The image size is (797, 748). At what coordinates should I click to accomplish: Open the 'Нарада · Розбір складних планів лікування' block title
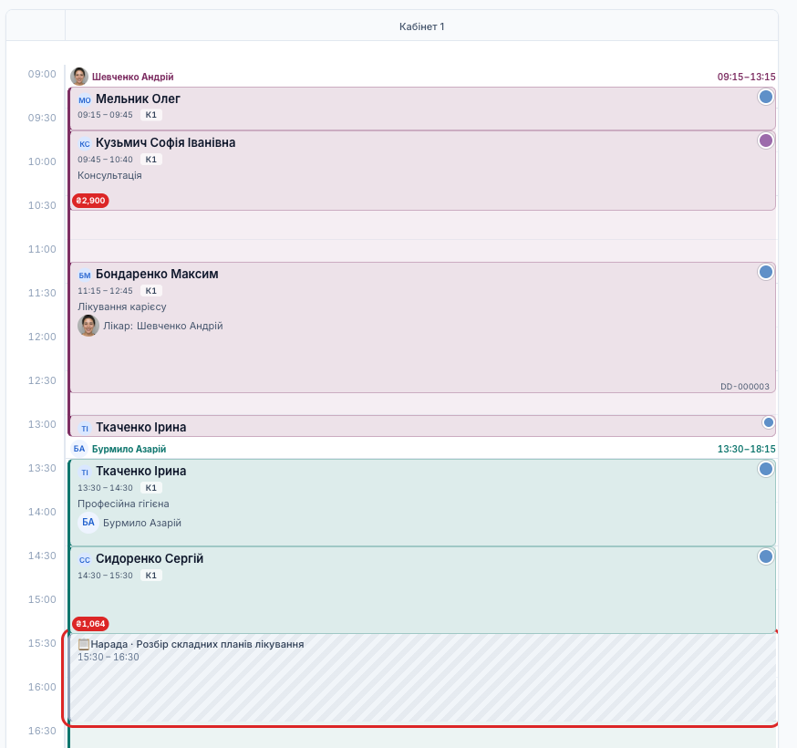197,644
